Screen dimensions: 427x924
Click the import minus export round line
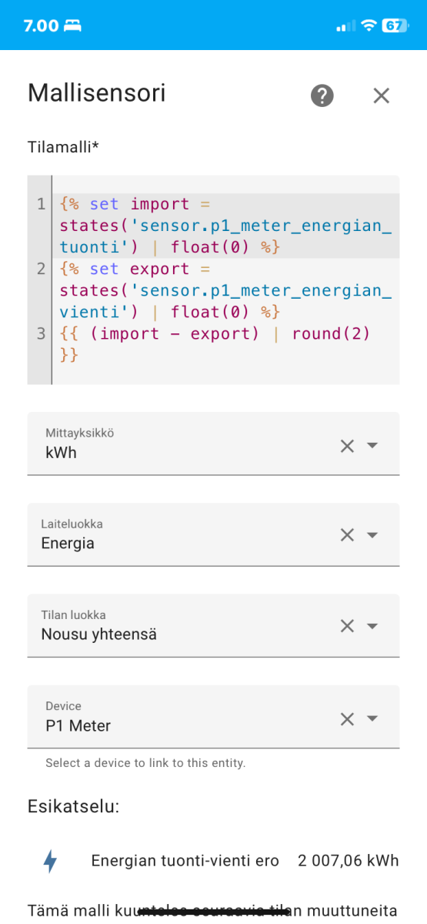pos(225,344)
